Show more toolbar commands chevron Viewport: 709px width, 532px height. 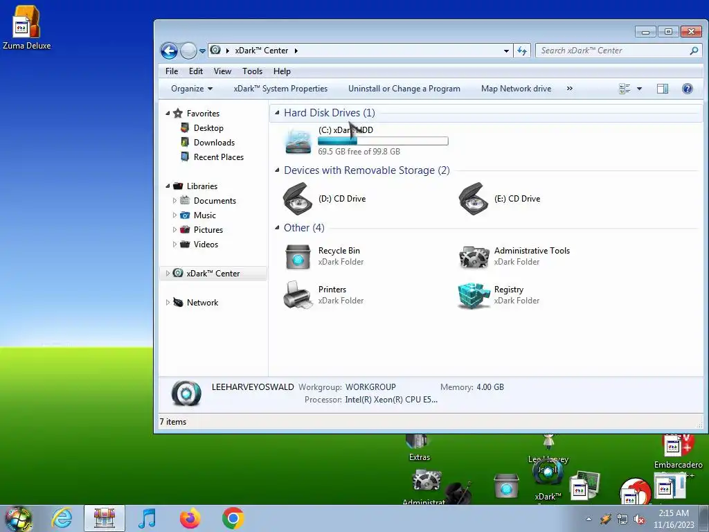click(570, 89)
